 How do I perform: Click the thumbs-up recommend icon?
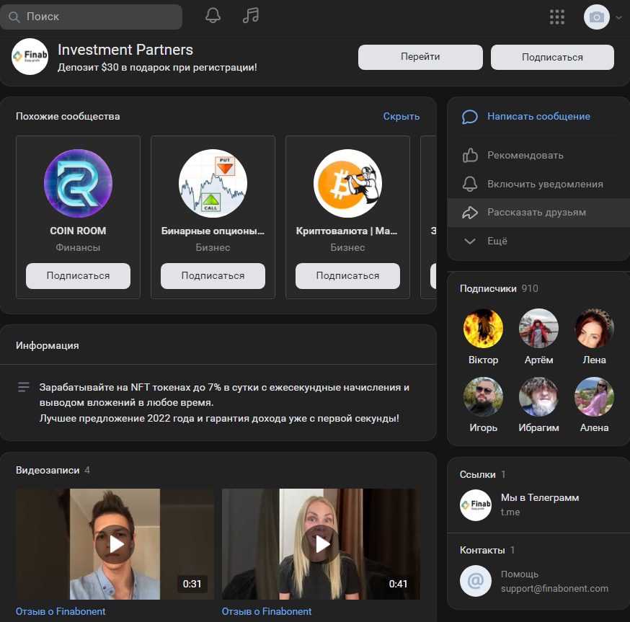470,155
